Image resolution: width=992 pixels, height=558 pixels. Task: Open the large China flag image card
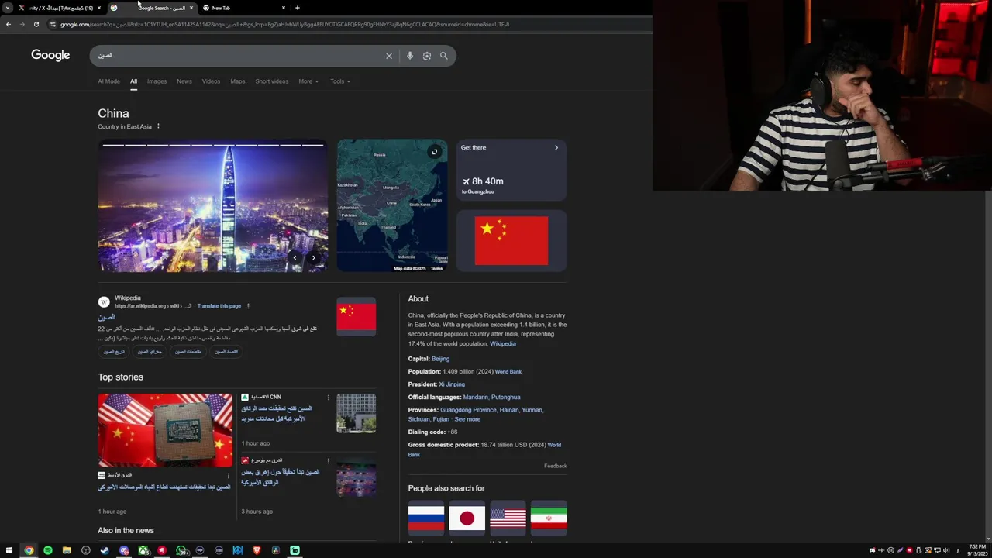pyautogui.click(x=511, y=241)
